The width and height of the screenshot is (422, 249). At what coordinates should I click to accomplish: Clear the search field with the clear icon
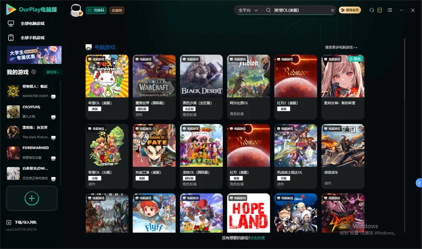tap(333, 11)
